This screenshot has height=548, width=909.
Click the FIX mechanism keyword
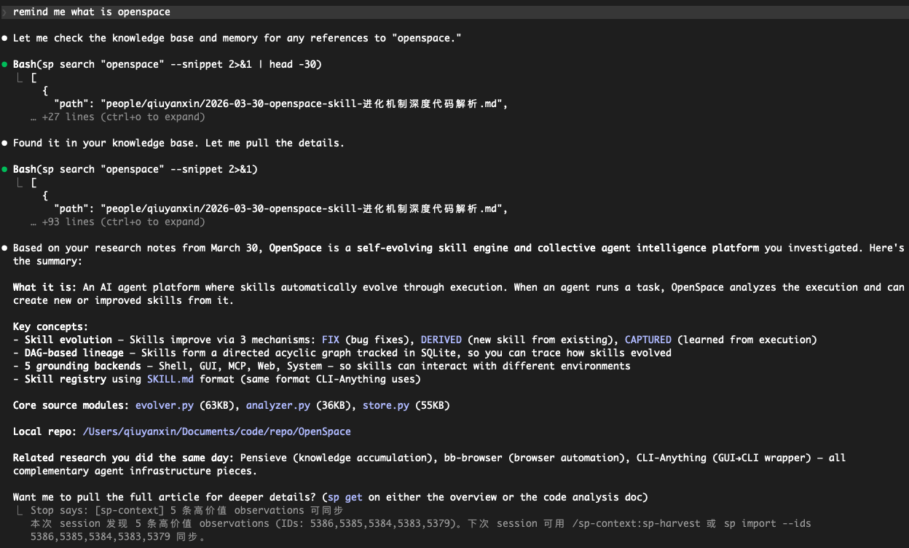click(x=331, y=340)
